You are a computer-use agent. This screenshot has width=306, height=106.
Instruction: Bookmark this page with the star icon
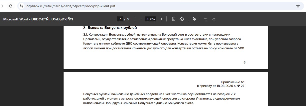[x=298, y=6]
